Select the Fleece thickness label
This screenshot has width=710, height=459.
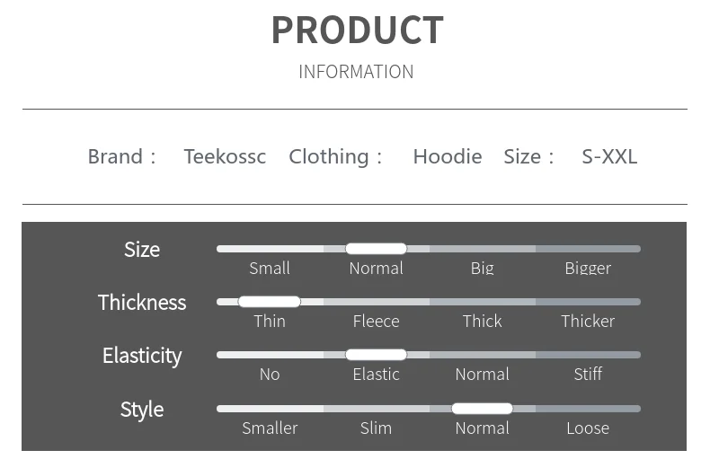click(x=377, y=321)
